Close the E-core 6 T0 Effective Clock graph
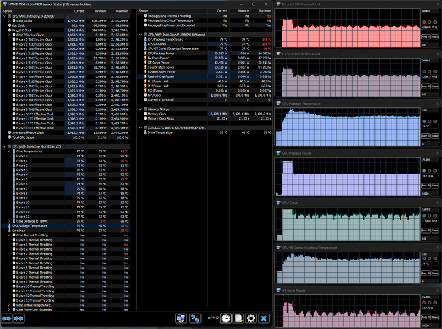Image resolution: width=442 pixels, height=329 pixels. (438, 54)
